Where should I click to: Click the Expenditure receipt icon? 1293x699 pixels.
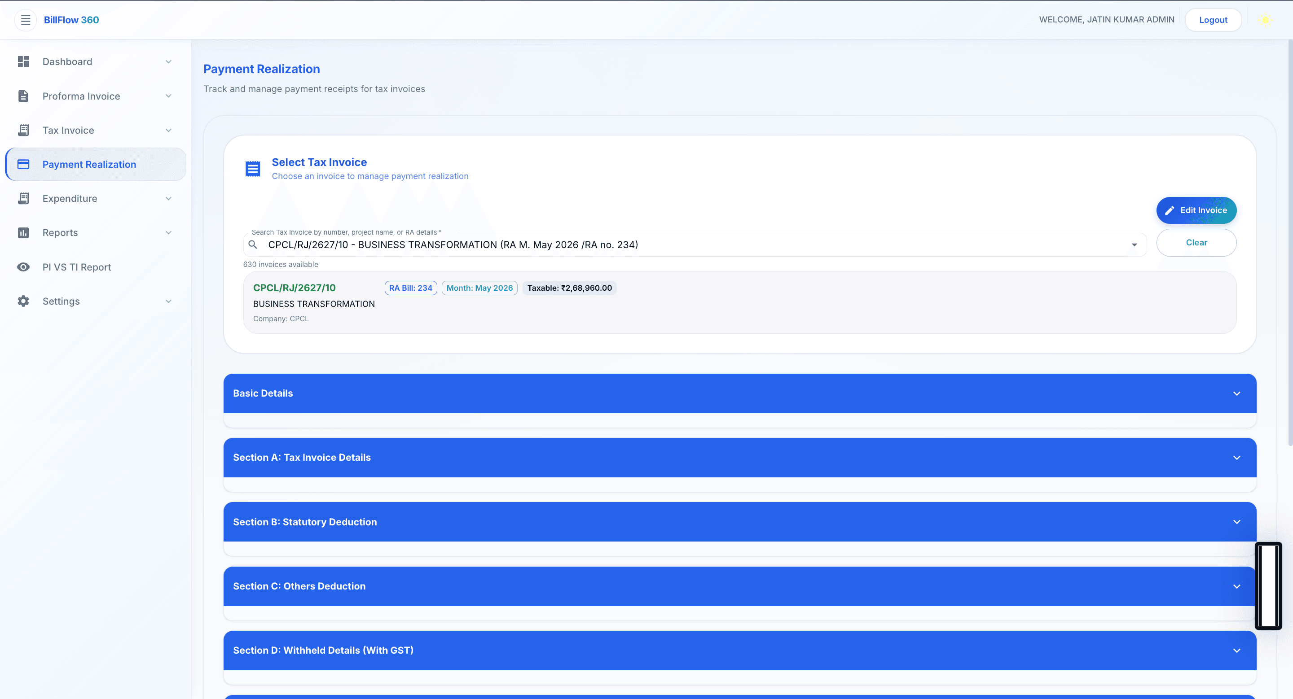click(x=24, y=199)
